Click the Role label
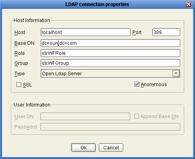Viewport: 195px width, 159px height. point(20,53)
